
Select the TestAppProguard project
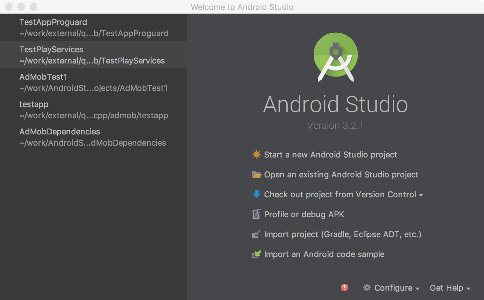[93, 27]
